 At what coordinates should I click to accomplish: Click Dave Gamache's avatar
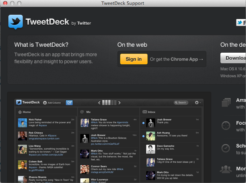[x=151, y=149]
